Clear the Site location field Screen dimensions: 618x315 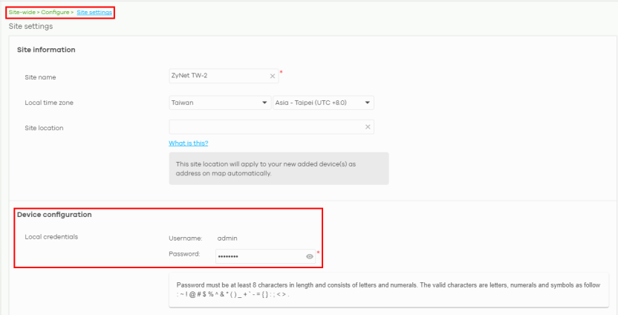point(368,127)
